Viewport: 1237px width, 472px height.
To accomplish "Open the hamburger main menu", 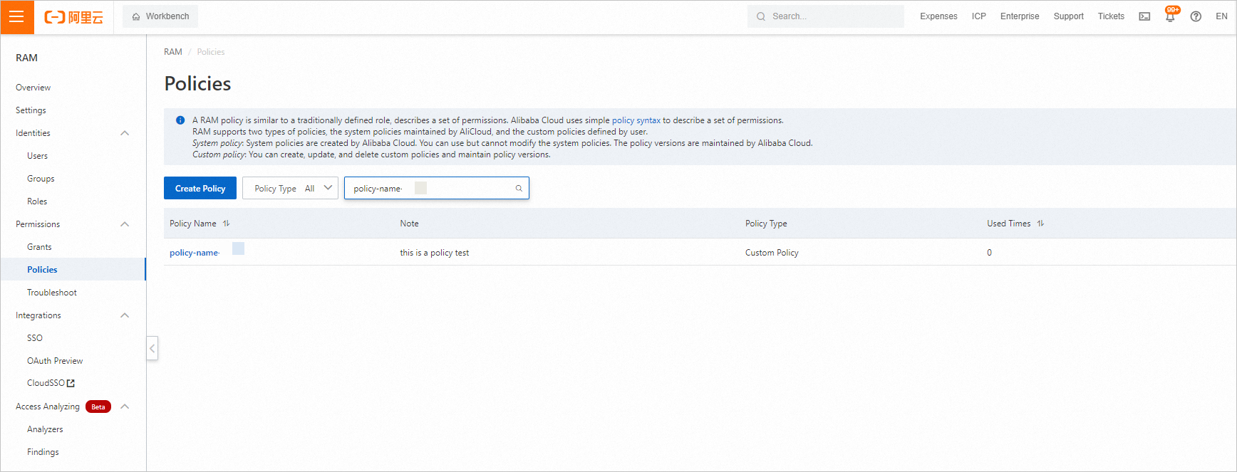I will pyautogui.click(x=16, y=17).
